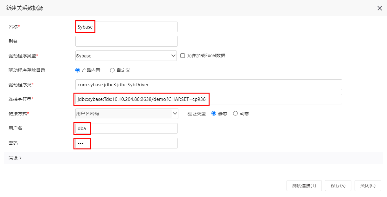Click the 连接字符串 field with jdbc URL
Viewport: 387px width, 197px height.
[x=209, y=99]
